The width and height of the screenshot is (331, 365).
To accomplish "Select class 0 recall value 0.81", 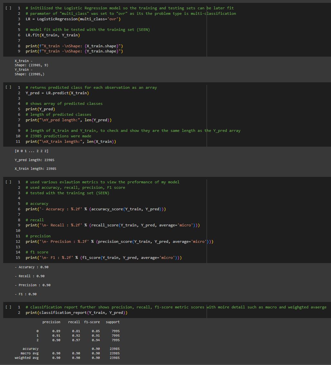I will [76, 331].
